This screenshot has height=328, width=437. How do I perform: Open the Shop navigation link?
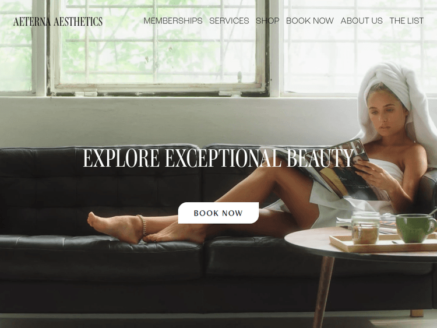267,21
